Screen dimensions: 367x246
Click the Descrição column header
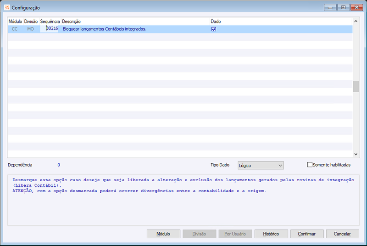(x=135, y=21)
